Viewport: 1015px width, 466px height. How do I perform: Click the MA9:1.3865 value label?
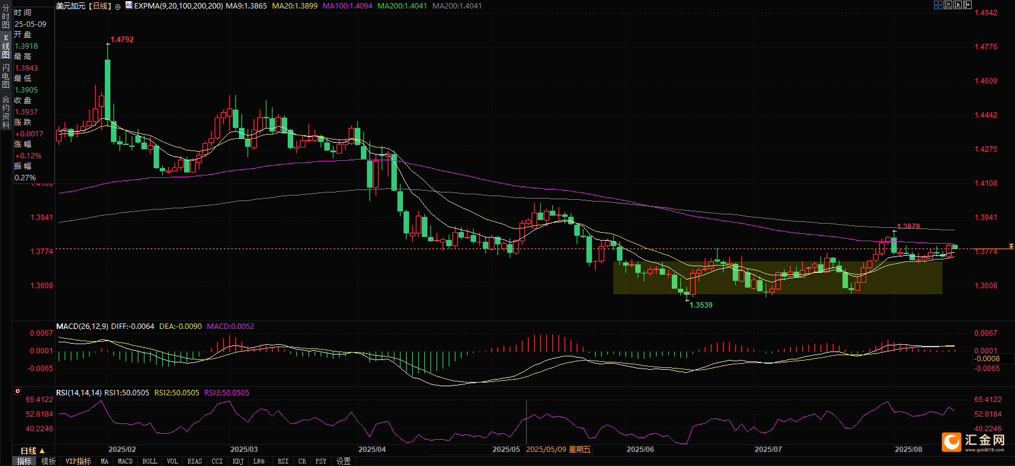point(246,5)
